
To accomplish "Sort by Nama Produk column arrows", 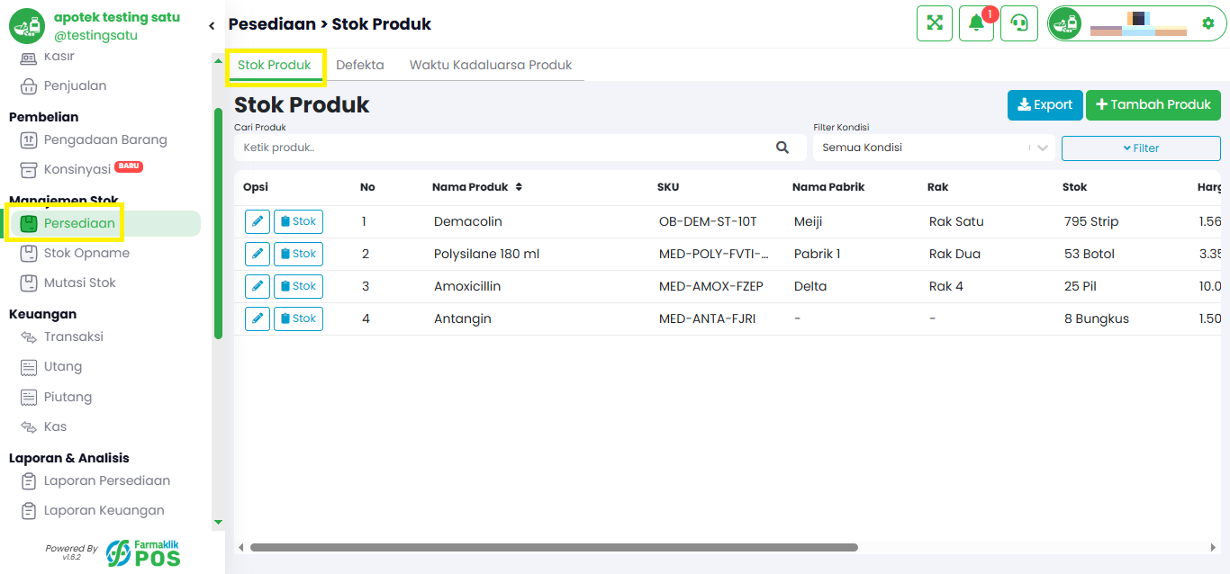I will pyautogui.click(x=519, y=187).
